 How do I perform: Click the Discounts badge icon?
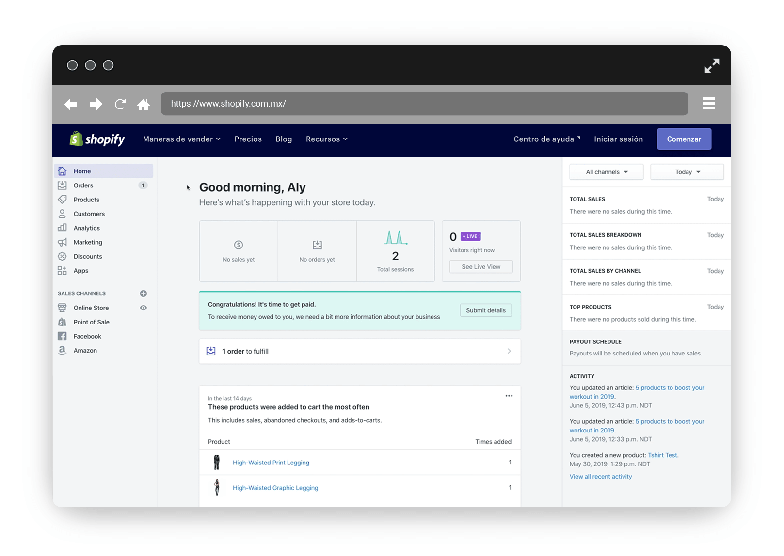(62, 256)
